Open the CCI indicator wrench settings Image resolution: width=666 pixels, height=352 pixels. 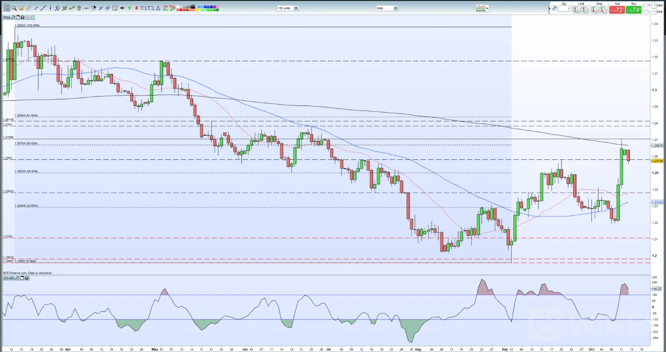click(x=17, y=278)
